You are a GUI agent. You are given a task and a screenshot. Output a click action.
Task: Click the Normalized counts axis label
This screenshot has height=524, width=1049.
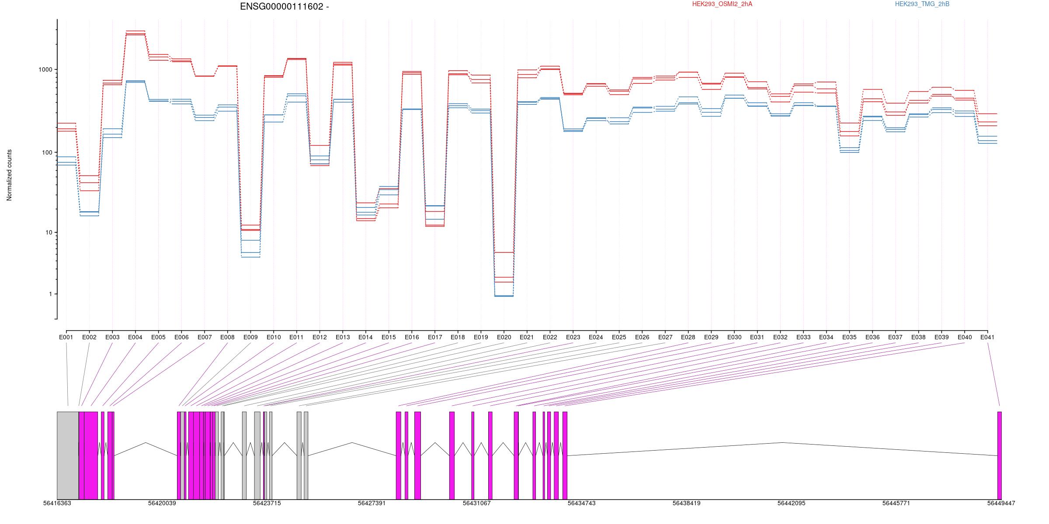pyautogui.click(x=9, y=175)
